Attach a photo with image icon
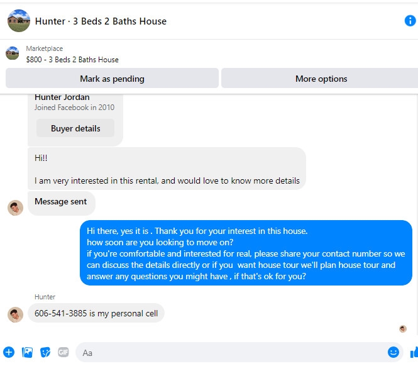This screenshot has height=366, width=418. [x=27, y=352]
